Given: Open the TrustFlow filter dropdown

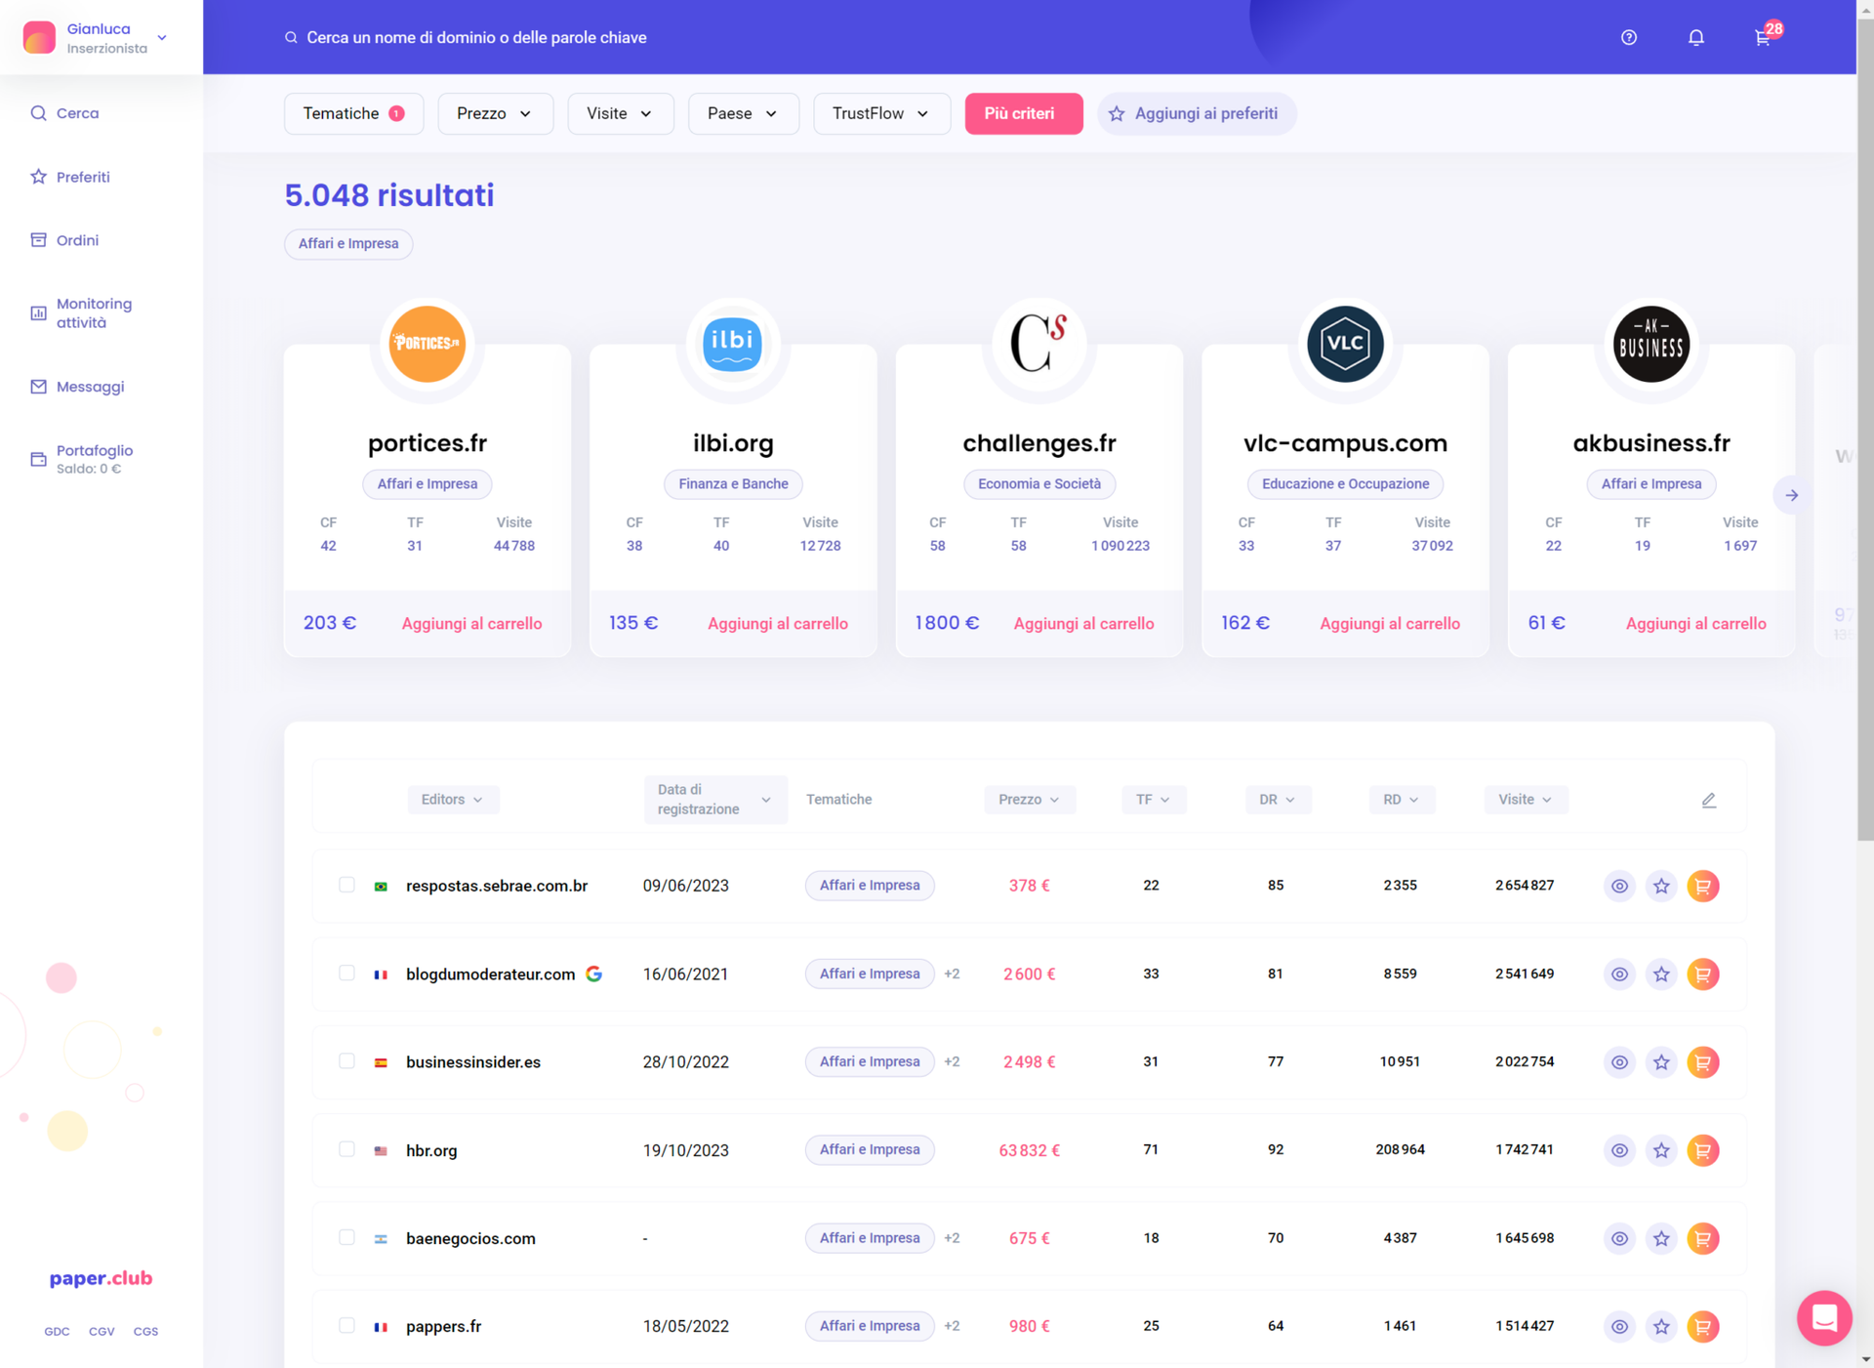Looking at the screenshot, I should pyautogui.click(x=880, y=113).
